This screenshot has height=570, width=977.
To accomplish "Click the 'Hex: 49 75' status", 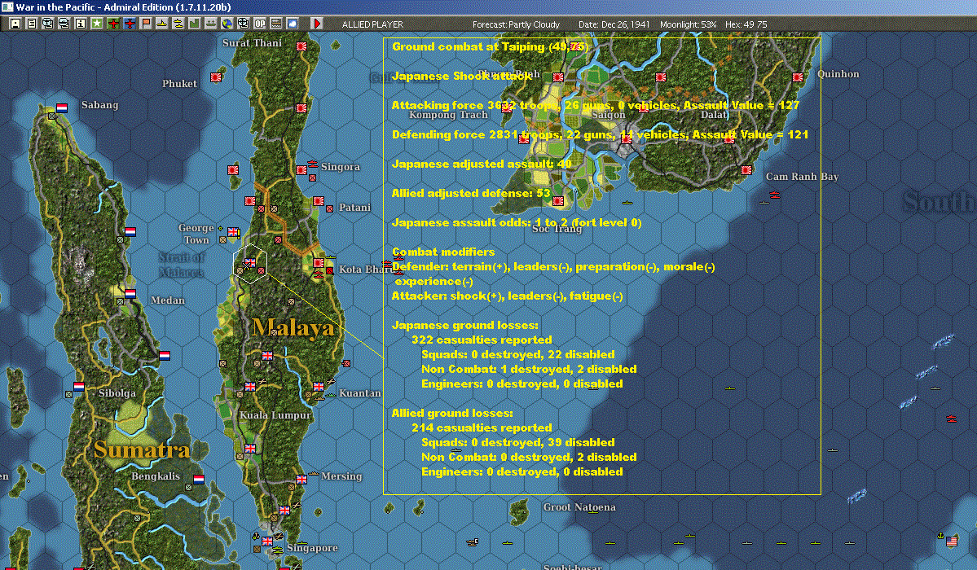I will 746,24.
